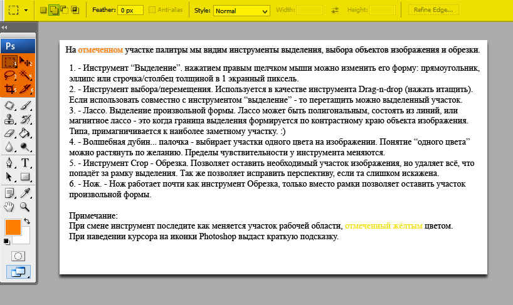513x305 pixels.
Task: Click the Feather input field
Action: [130, 10]
